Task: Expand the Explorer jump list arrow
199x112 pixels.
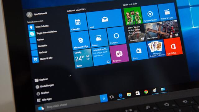Action: point(70,76)
